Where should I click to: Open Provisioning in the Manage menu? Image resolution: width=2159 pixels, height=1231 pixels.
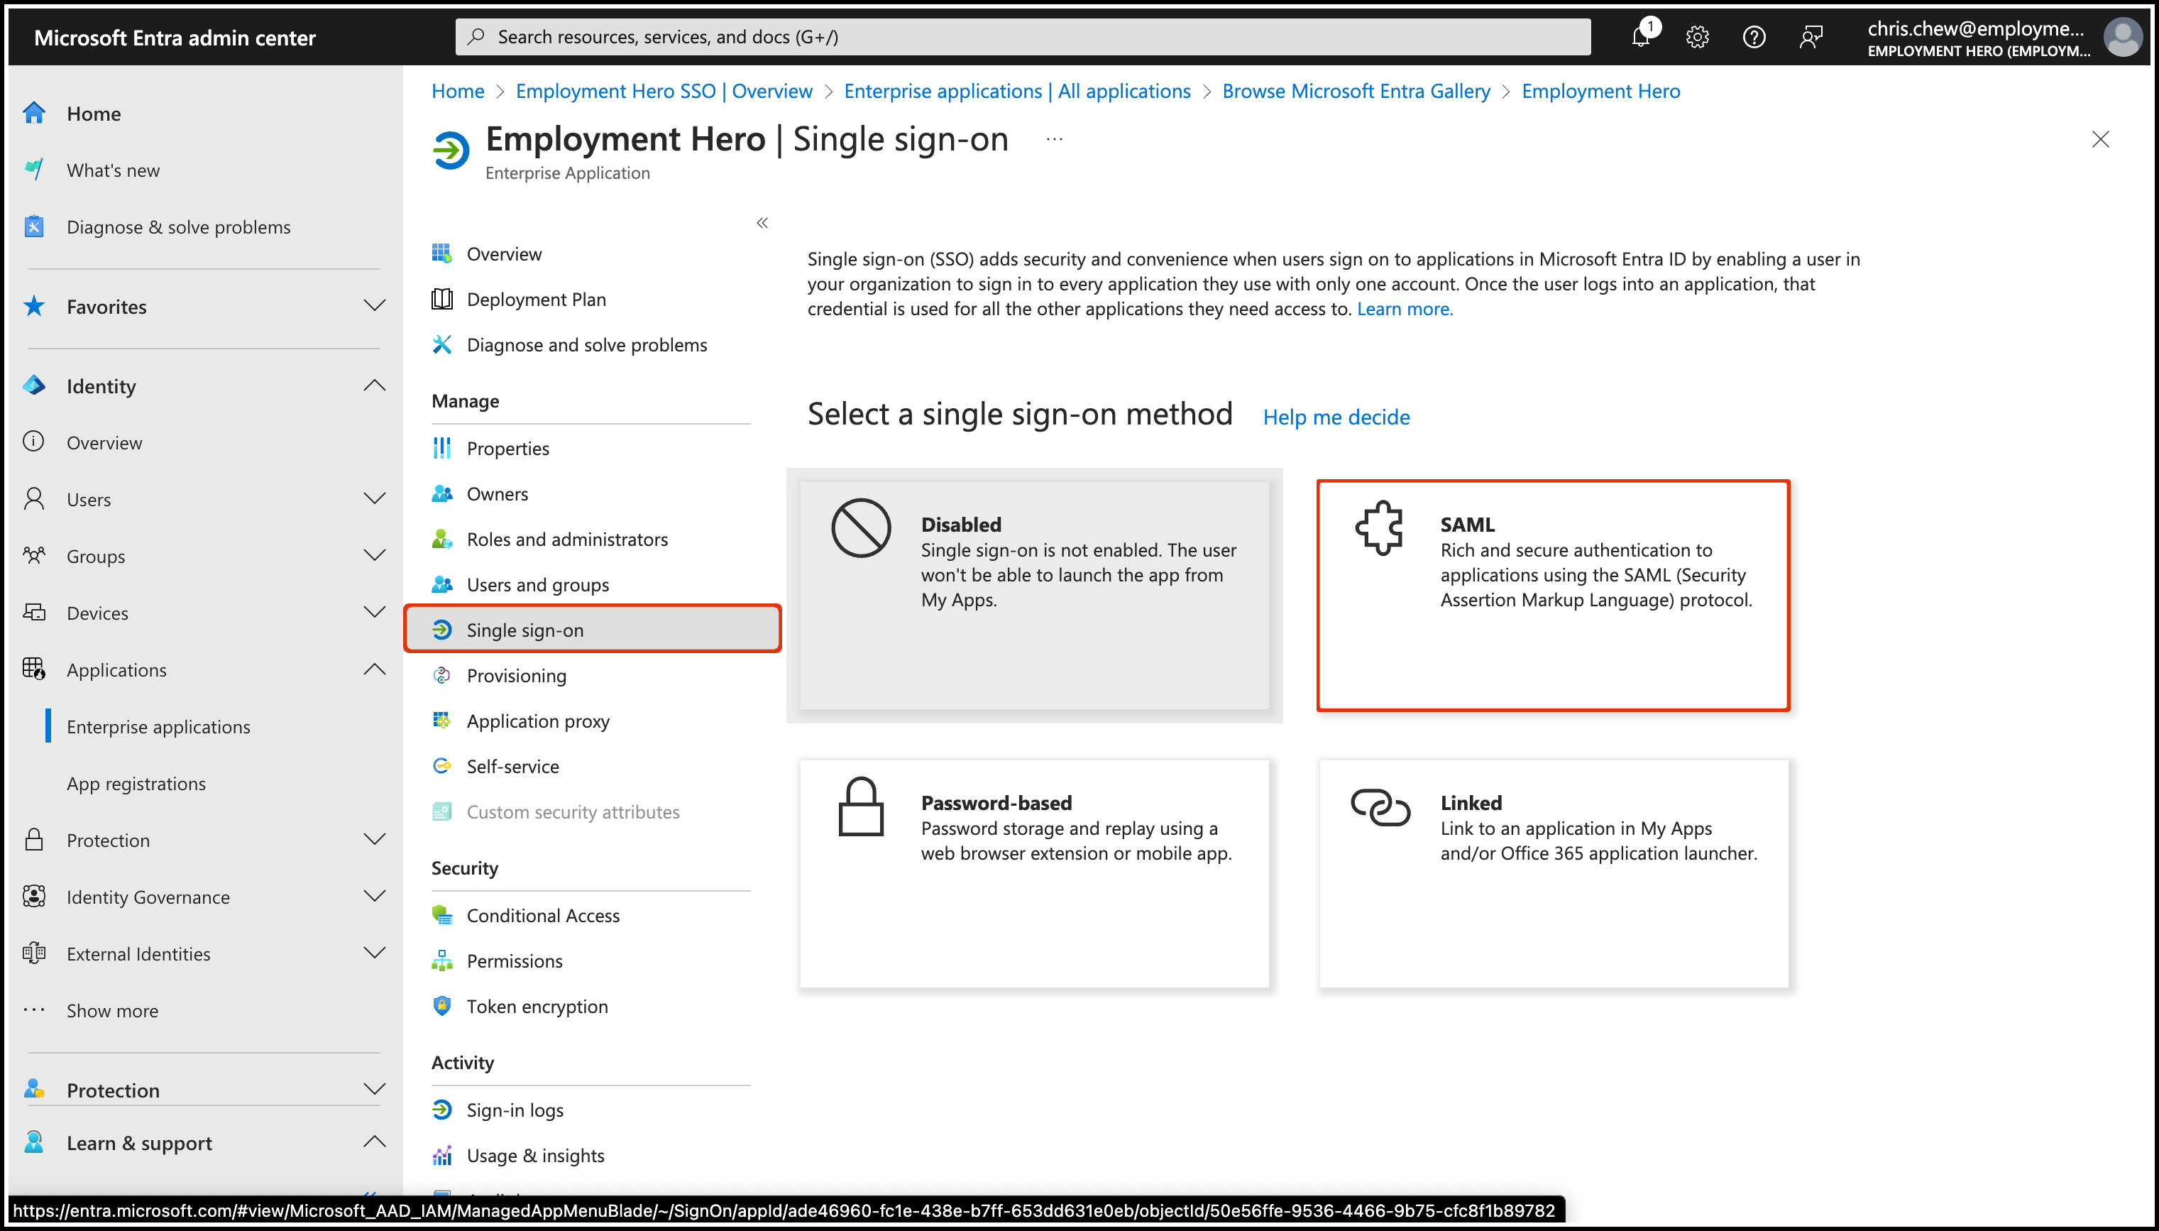[x=516, y=676]
